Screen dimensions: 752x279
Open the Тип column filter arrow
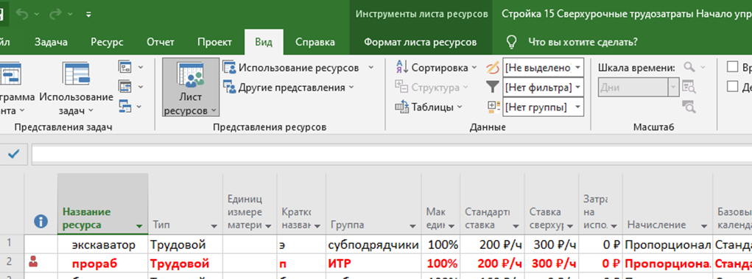[x=214, y=226]
